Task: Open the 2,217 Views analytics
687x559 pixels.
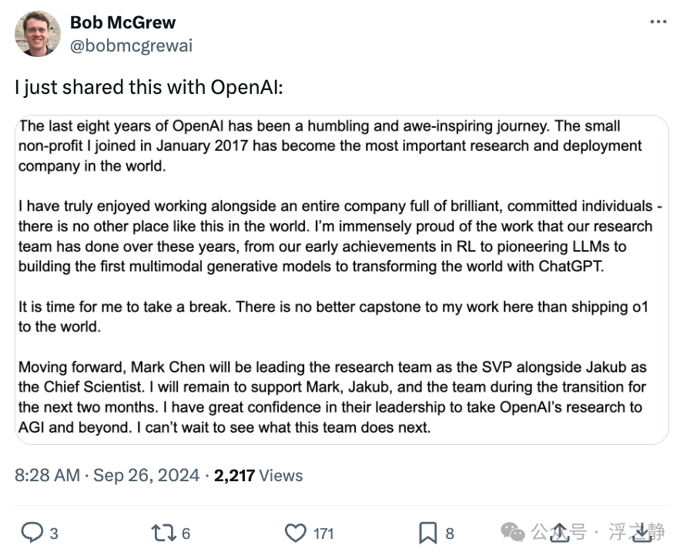Action: (x=258, y=475)
